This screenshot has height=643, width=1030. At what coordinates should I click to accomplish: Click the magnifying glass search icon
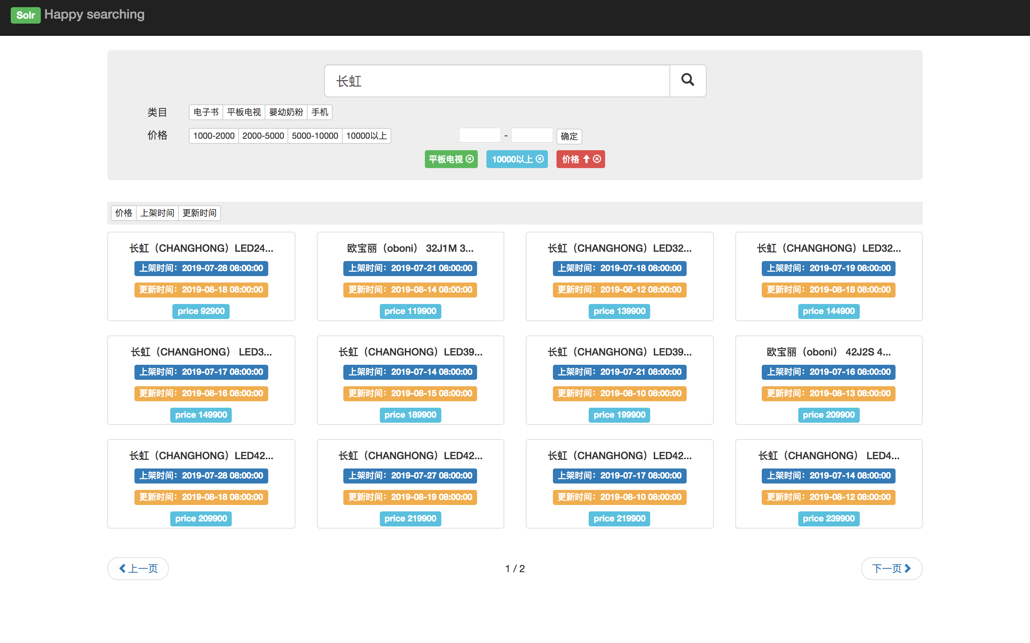[x=687, y=80]
